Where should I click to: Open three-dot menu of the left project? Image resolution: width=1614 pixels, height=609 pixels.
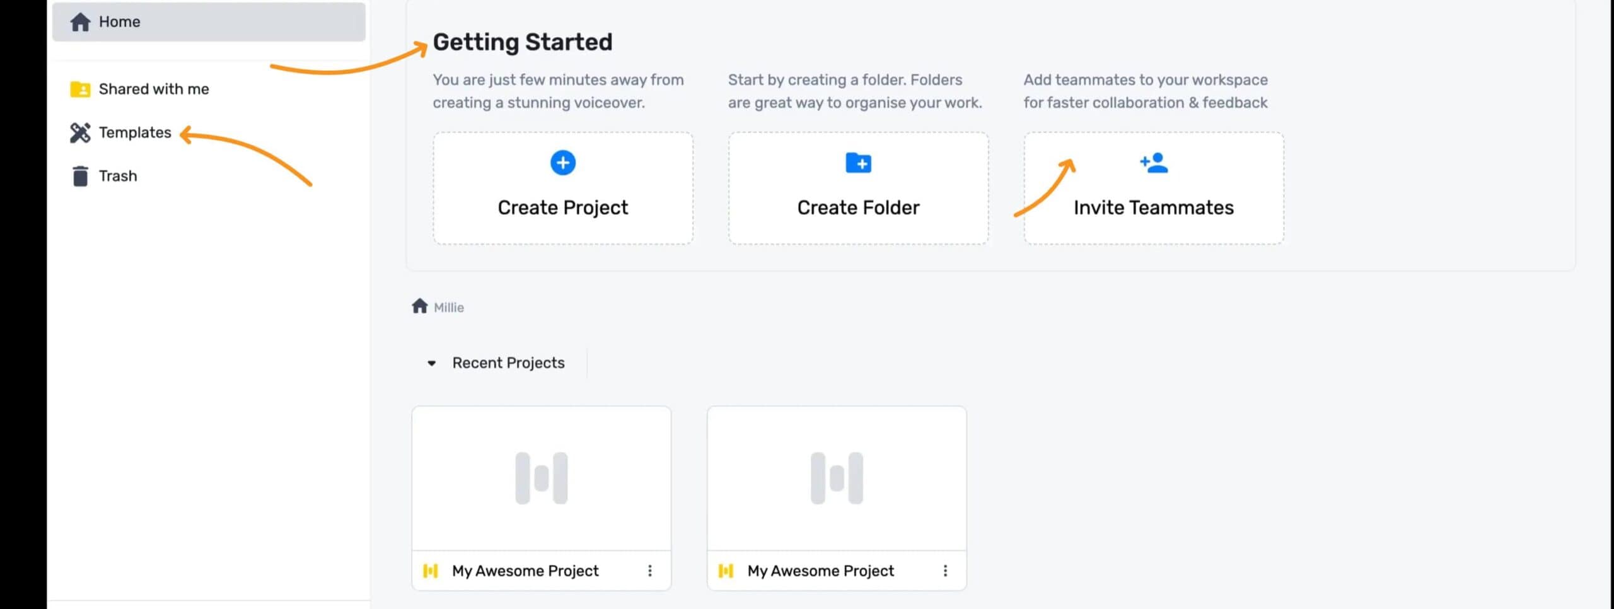click(x=650, y=571)
